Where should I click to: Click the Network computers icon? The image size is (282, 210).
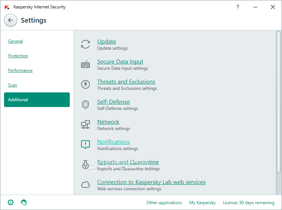[x=85, y=125]
